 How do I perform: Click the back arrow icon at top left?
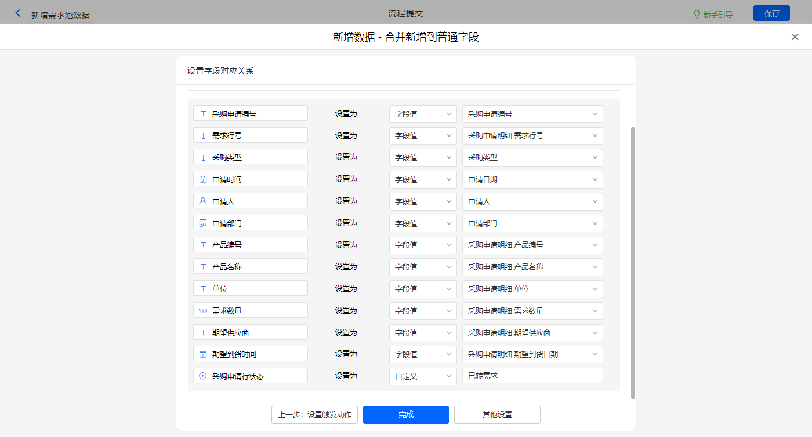18,13
